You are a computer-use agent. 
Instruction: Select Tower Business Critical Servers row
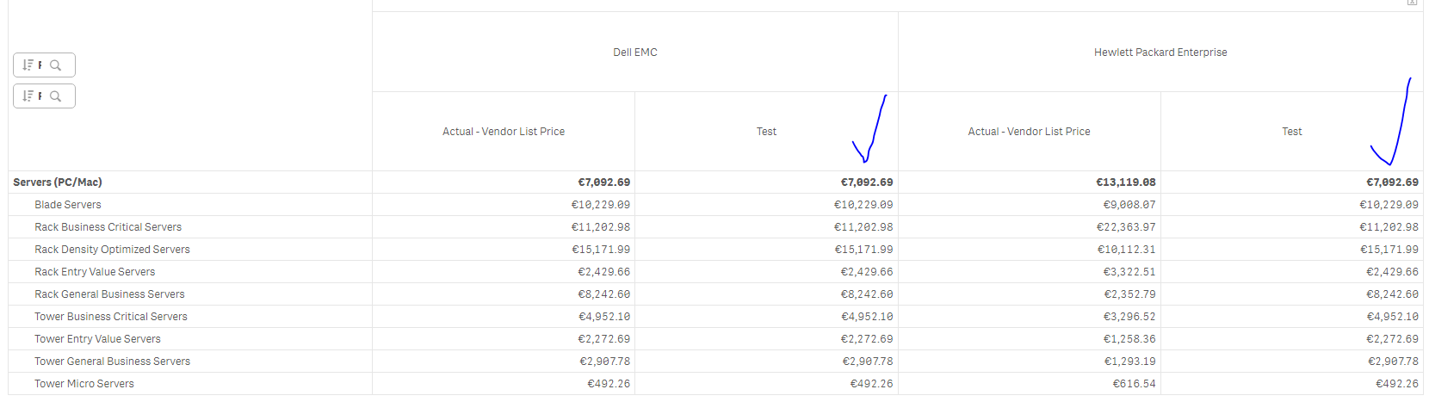pos(110,317)
